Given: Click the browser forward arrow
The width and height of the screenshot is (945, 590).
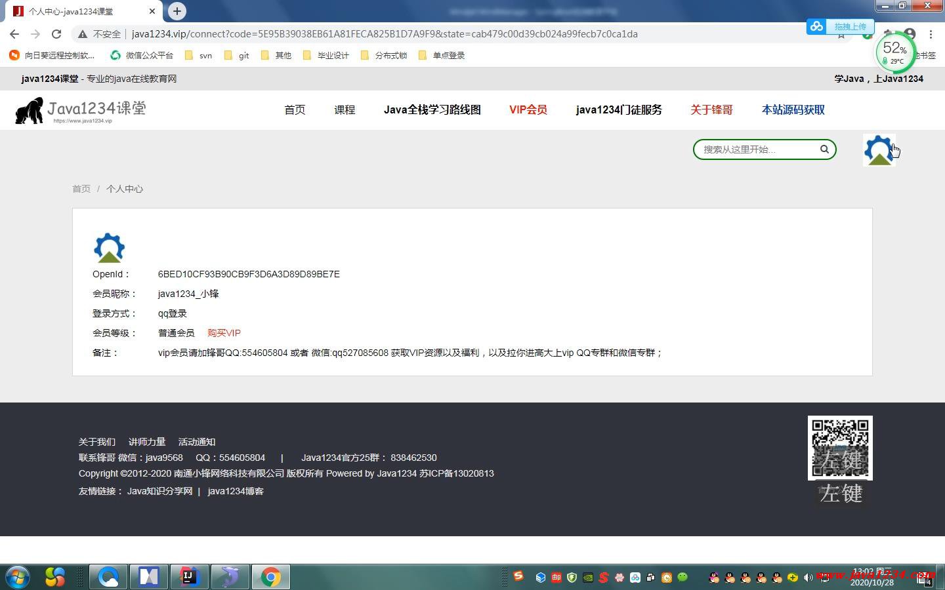Looking at the screenshot, I should coord(35,34).
